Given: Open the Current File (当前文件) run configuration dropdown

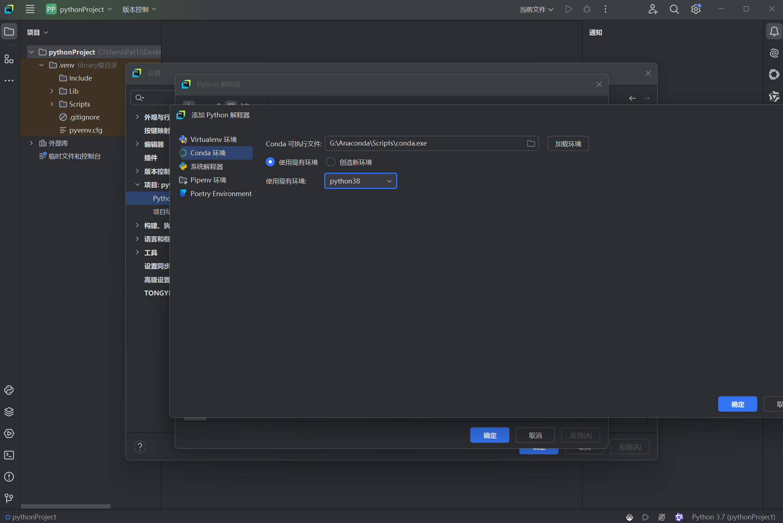Looking at the screenshot, I should (x=537, y=9).
